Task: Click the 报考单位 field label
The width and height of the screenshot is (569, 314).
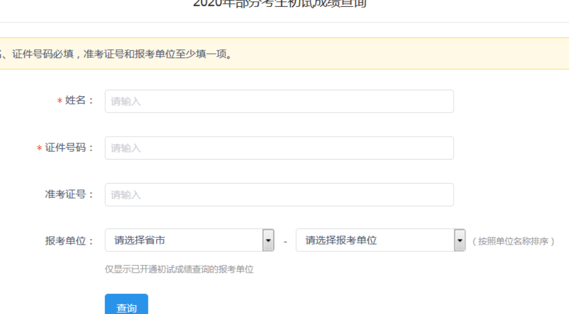Action: (69, 241)
